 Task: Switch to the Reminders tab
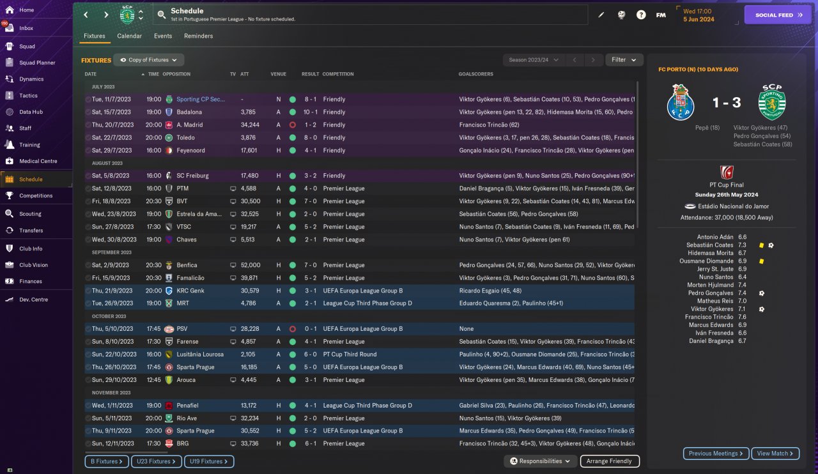pyautogui.click(x=198, y=36)
